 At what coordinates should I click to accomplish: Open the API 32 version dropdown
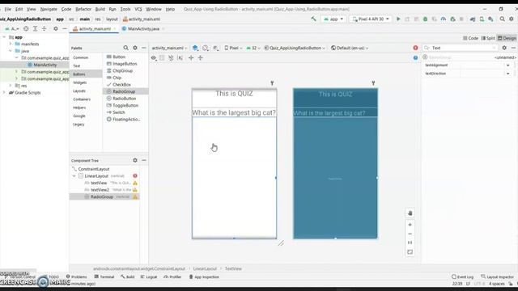tap(253, 48)
